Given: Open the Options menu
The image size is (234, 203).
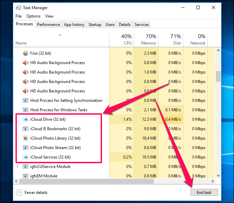Looking at the screenshot, I should pos(33,16).
